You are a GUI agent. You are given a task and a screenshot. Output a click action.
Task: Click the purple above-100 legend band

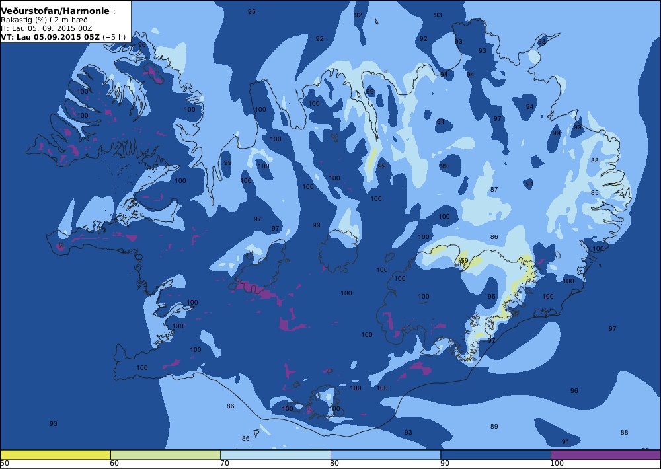(605, 454)
